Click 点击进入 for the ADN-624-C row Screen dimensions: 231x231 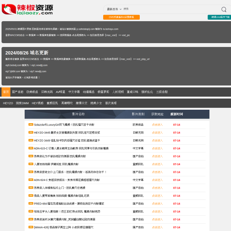tap(157, 180)
